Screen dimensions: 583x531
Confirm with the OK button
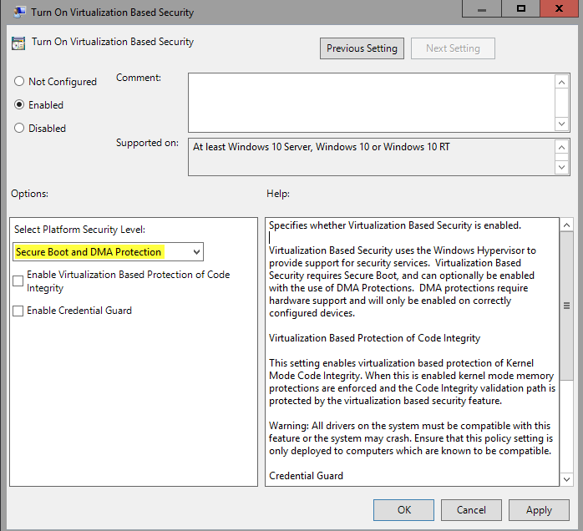[x=403, y=510]
